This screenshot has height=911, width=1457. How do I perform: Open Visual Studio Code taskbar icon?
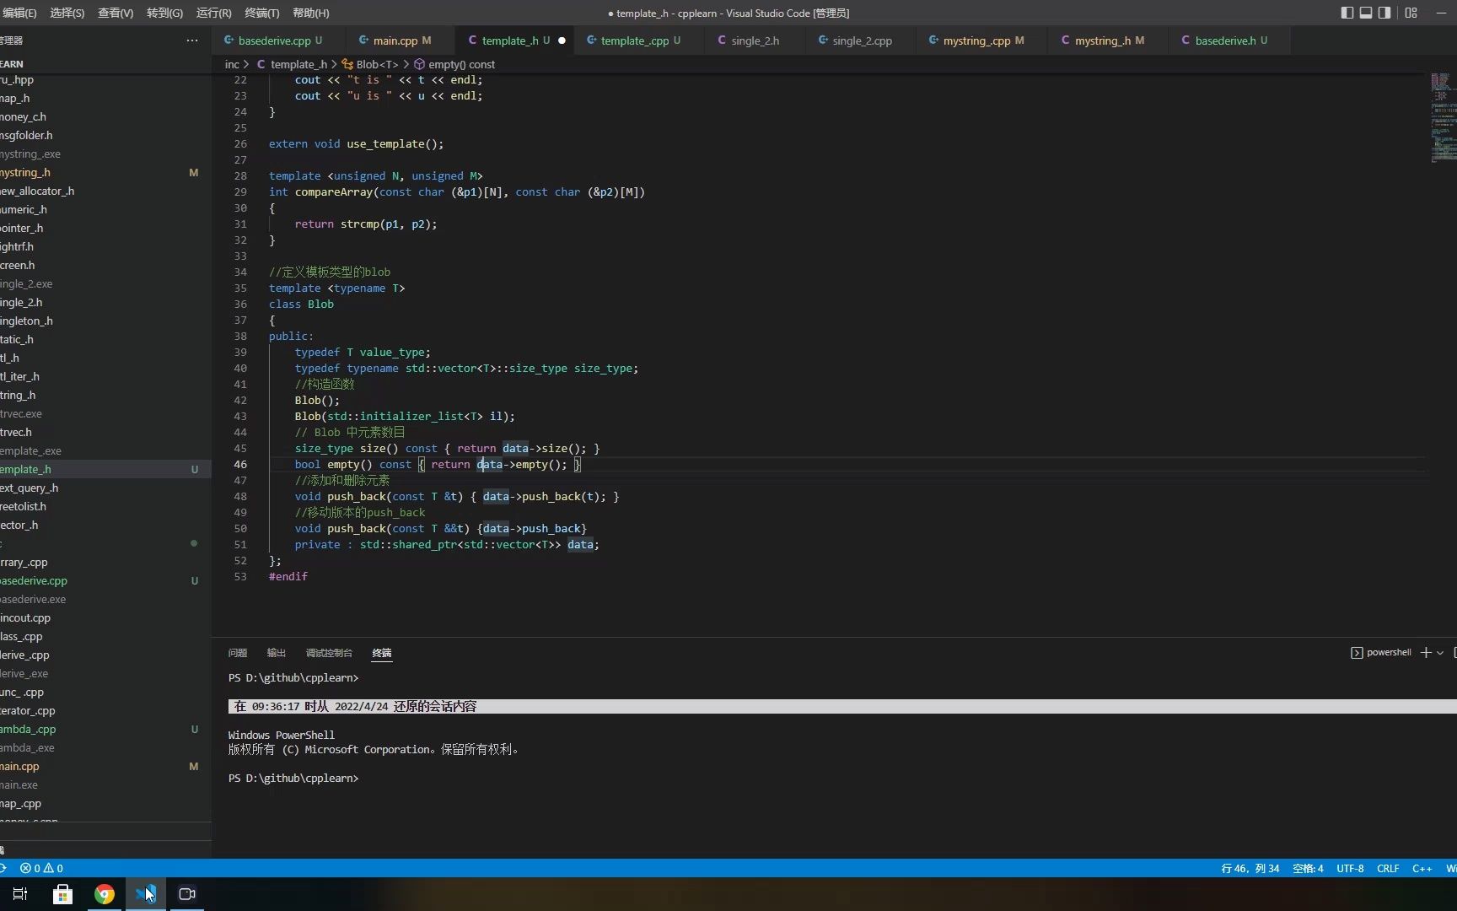(145, 894)
